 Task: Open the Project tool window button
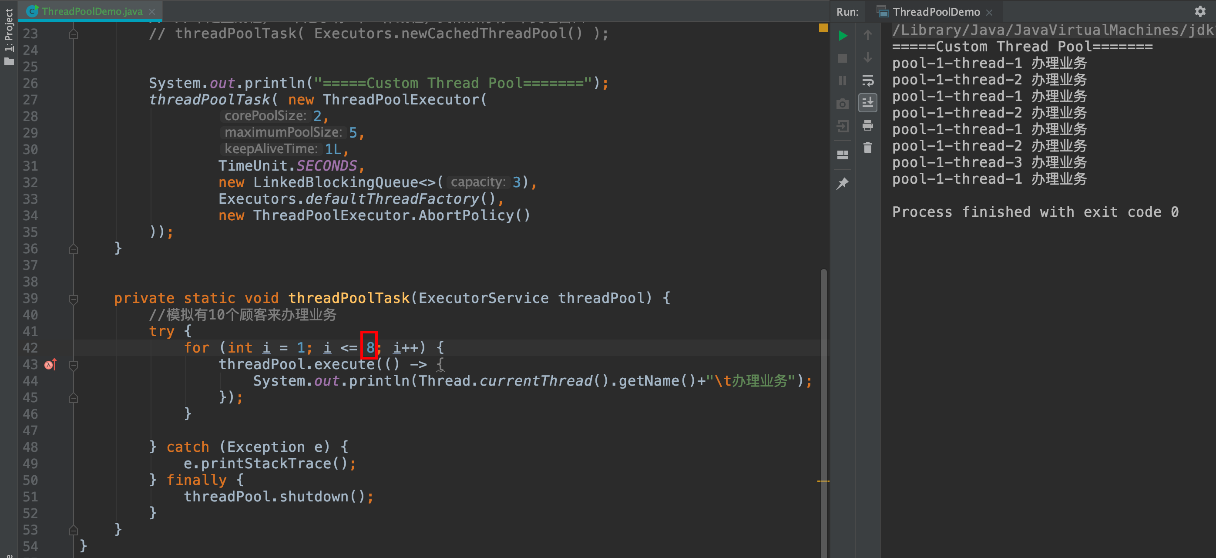click(9, 35)
